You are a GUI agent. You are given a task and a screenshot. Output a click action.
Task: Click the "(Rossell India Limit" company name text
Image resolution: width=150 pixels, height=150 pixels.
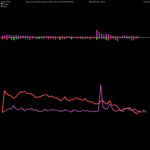point(97,2)
